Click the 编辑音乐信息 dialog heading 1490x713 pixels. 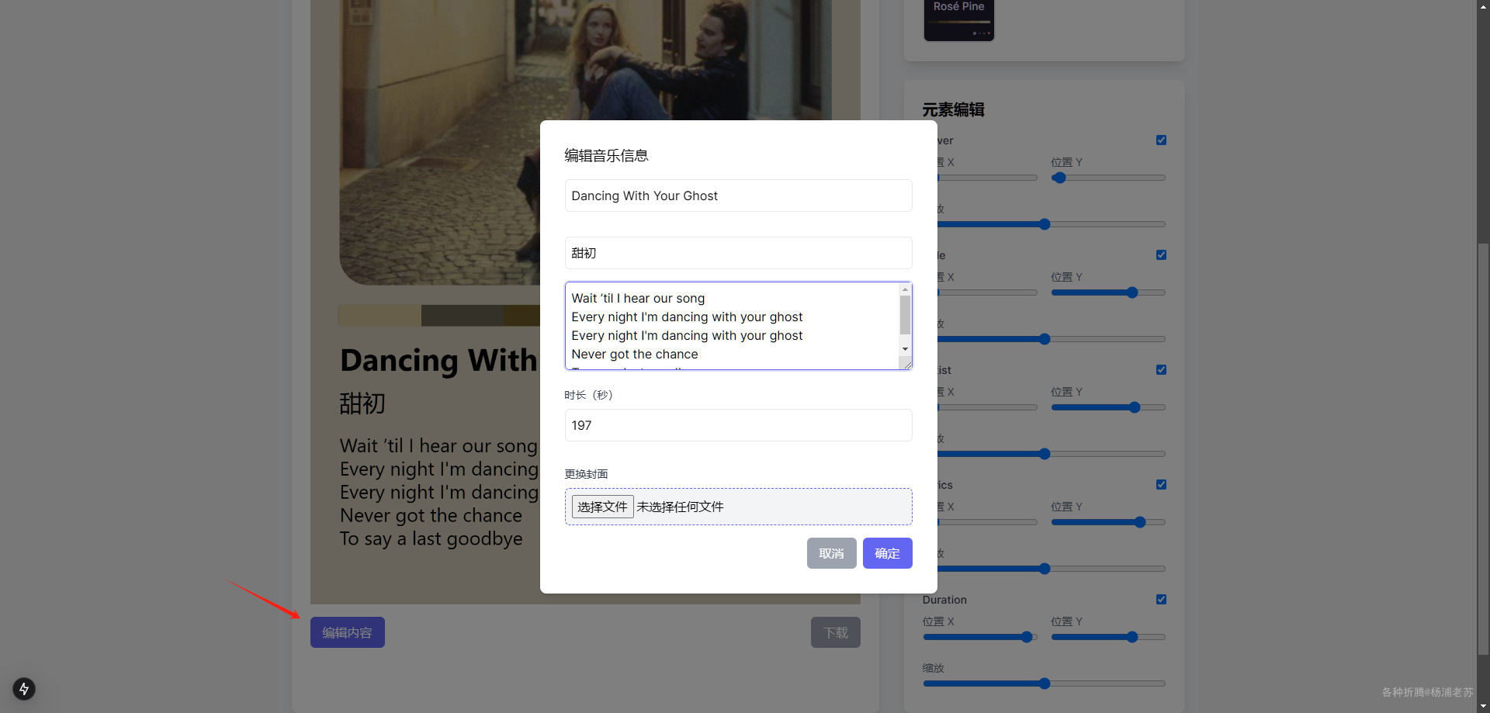pyautogui.click(x=606, y=155)
